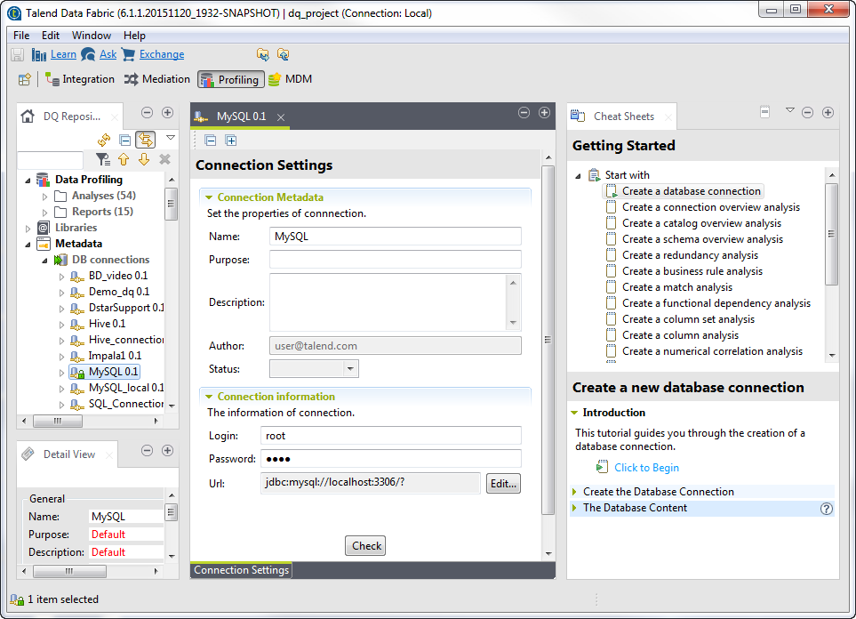Click the DQ Repository vertical scrollbar

tap(171, 205)
